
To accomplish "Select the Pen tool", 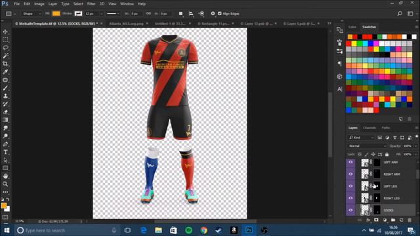I will [5, 144].
